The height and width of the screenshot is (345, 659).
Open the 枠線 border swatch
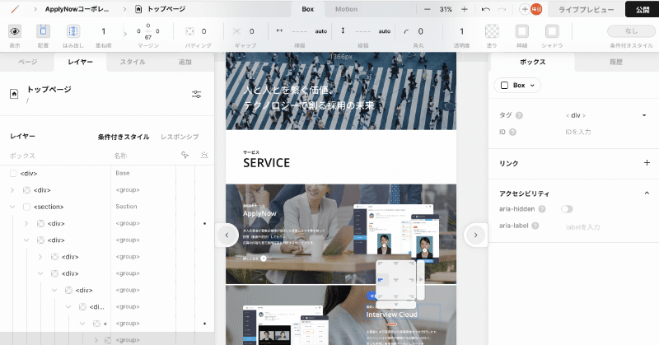tap(522, 31)
